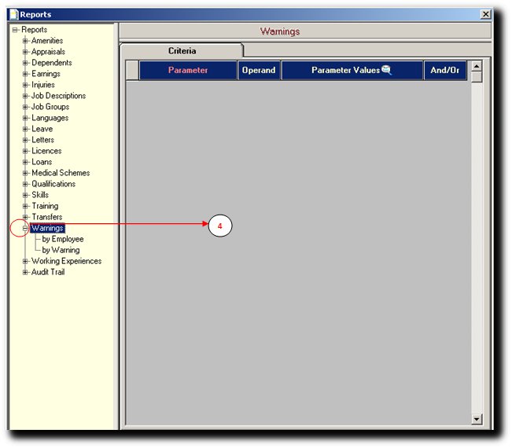Viewport: 512px width, 448px height.
Task: Expand the Working Experiences node
Action: click(25, 261)
